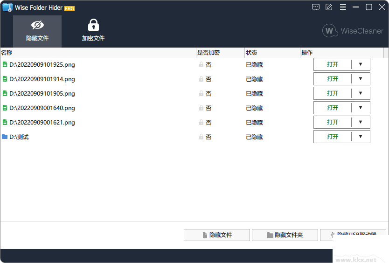The image size is (389, 263).
Task: Click file icon of 20220909101905.png
Action: [x=5, y=93]
